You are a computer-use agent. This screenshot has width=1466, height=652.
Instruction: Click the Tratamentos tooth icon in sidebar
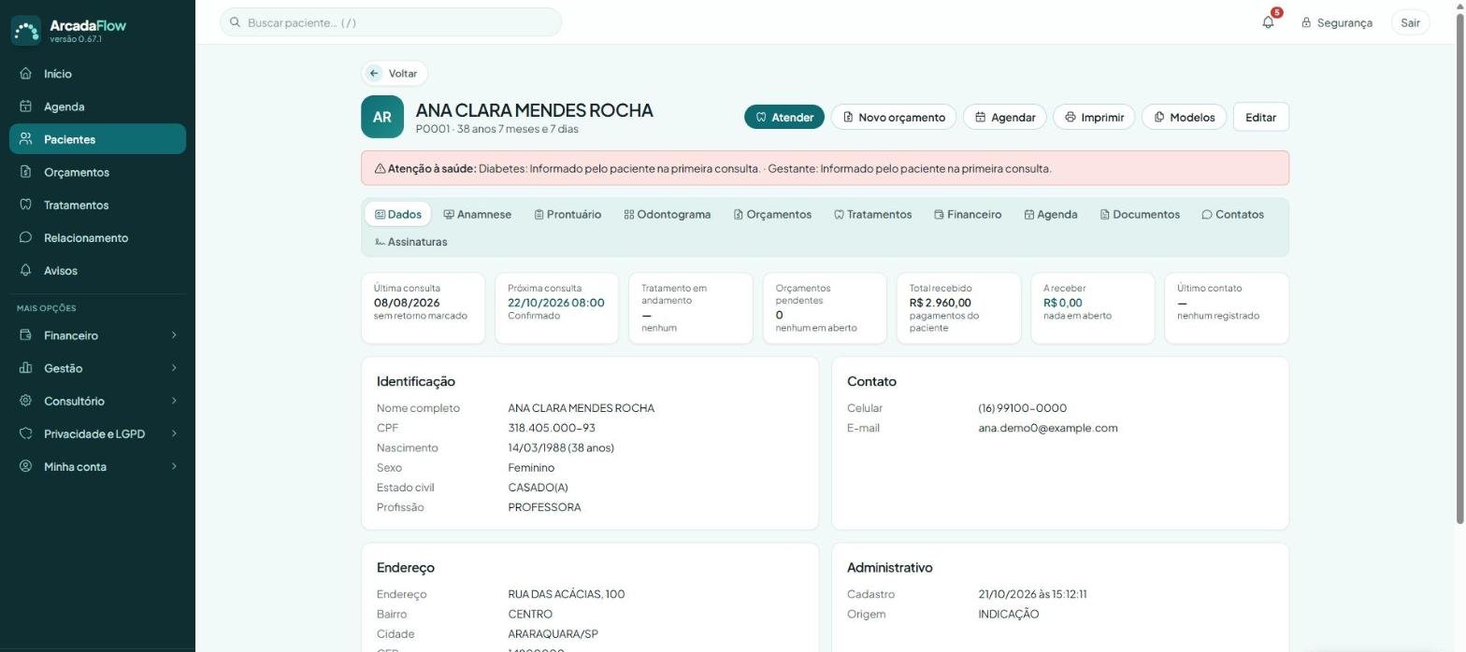coord(26,205)
